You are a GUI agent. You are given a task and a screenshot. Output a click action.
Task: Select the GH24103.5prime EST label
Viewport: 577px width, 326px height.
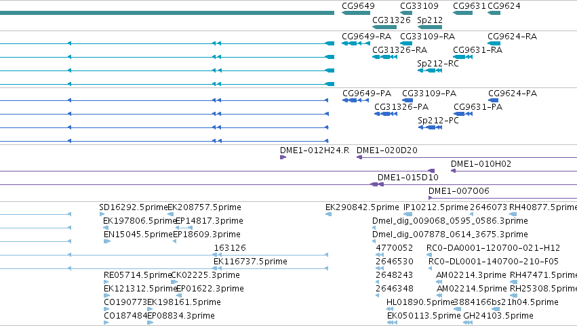498,316
